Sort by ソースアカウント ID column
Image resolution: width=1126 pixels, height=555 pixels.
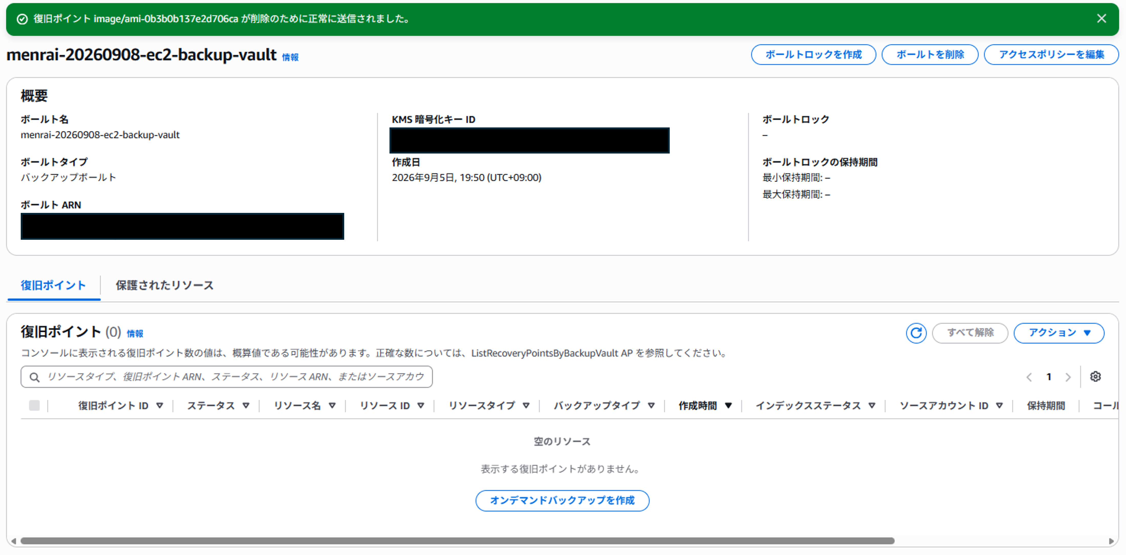click(951, 406)
